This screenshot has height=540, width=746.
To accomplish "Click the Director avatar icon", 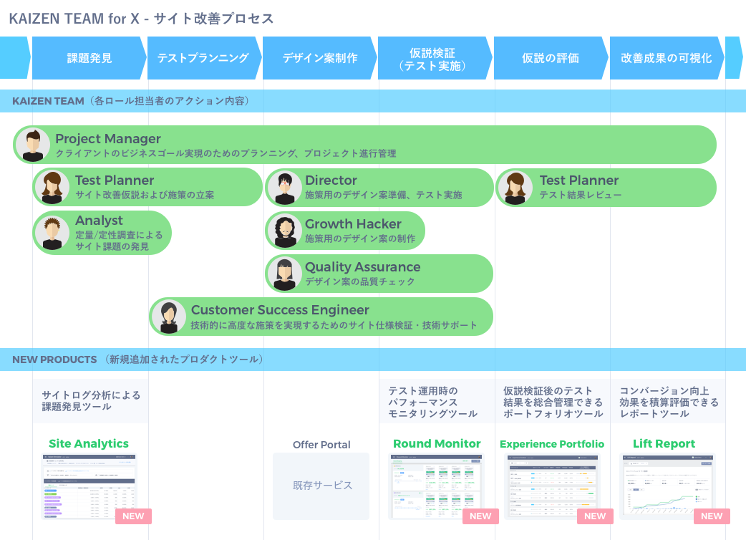I will [x=284, y=188].
